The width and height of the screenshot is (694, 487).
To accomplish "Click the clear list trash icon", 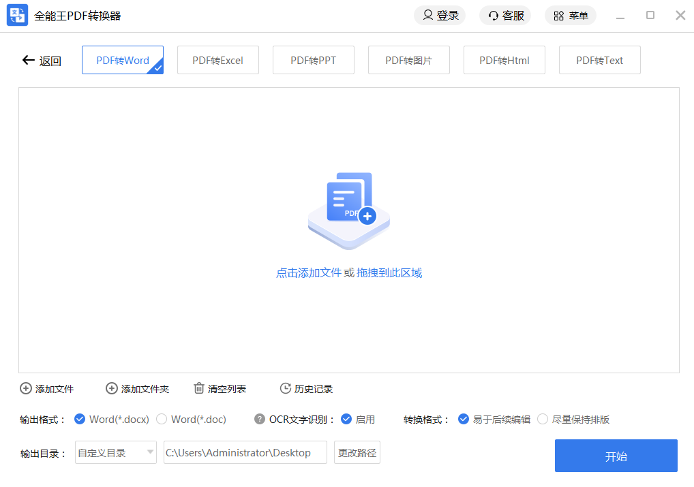I will [x=199, y=389].
